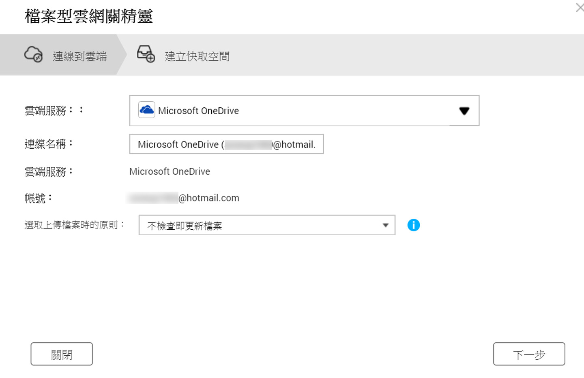Click the Microsoft OneDrive cloud icon
This screenshot has width=584, height=378.
(x=146, y=110)
